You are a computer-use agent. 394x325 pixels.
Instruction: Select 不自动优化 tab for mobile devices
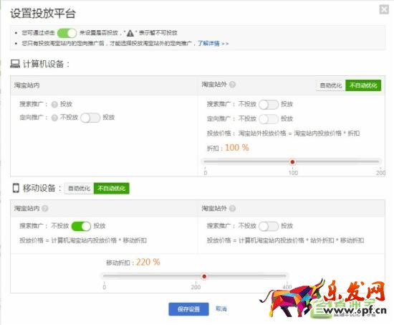tap(112, 188)
